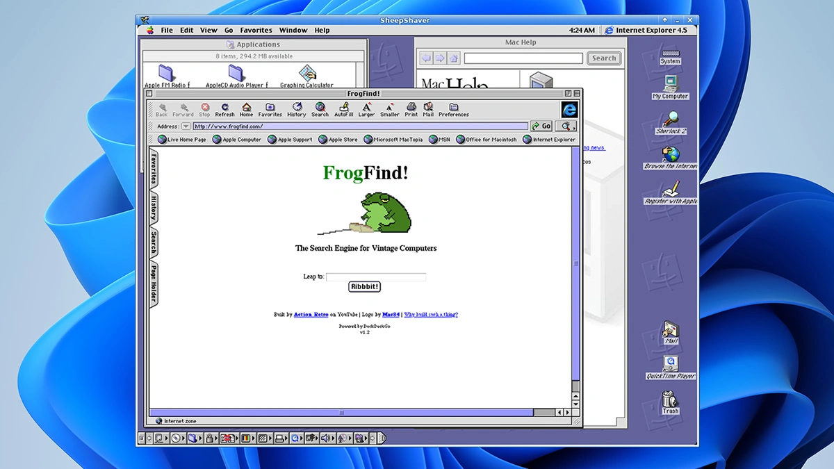Open the Apple menu icon
This screenshot has height=469, width=834.
coord(149,31)
